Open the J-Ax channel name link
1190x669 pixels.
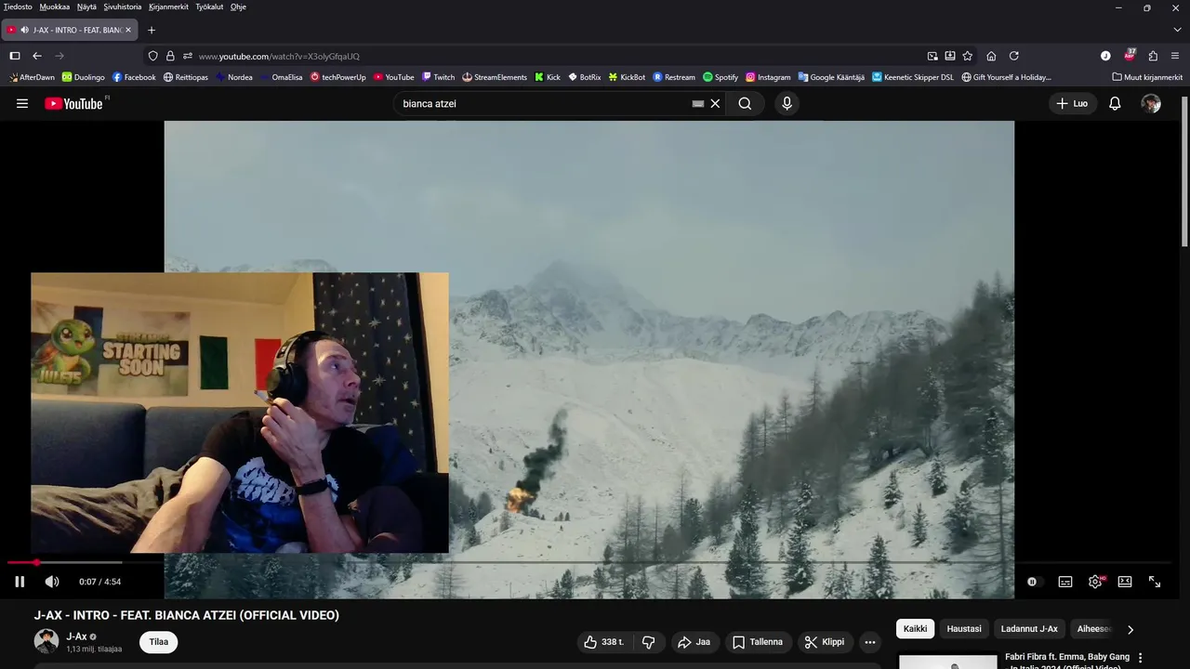76,636
